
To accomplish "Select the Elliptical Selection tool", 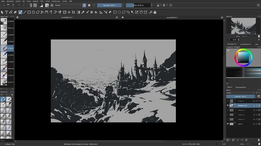I will 119,12.
